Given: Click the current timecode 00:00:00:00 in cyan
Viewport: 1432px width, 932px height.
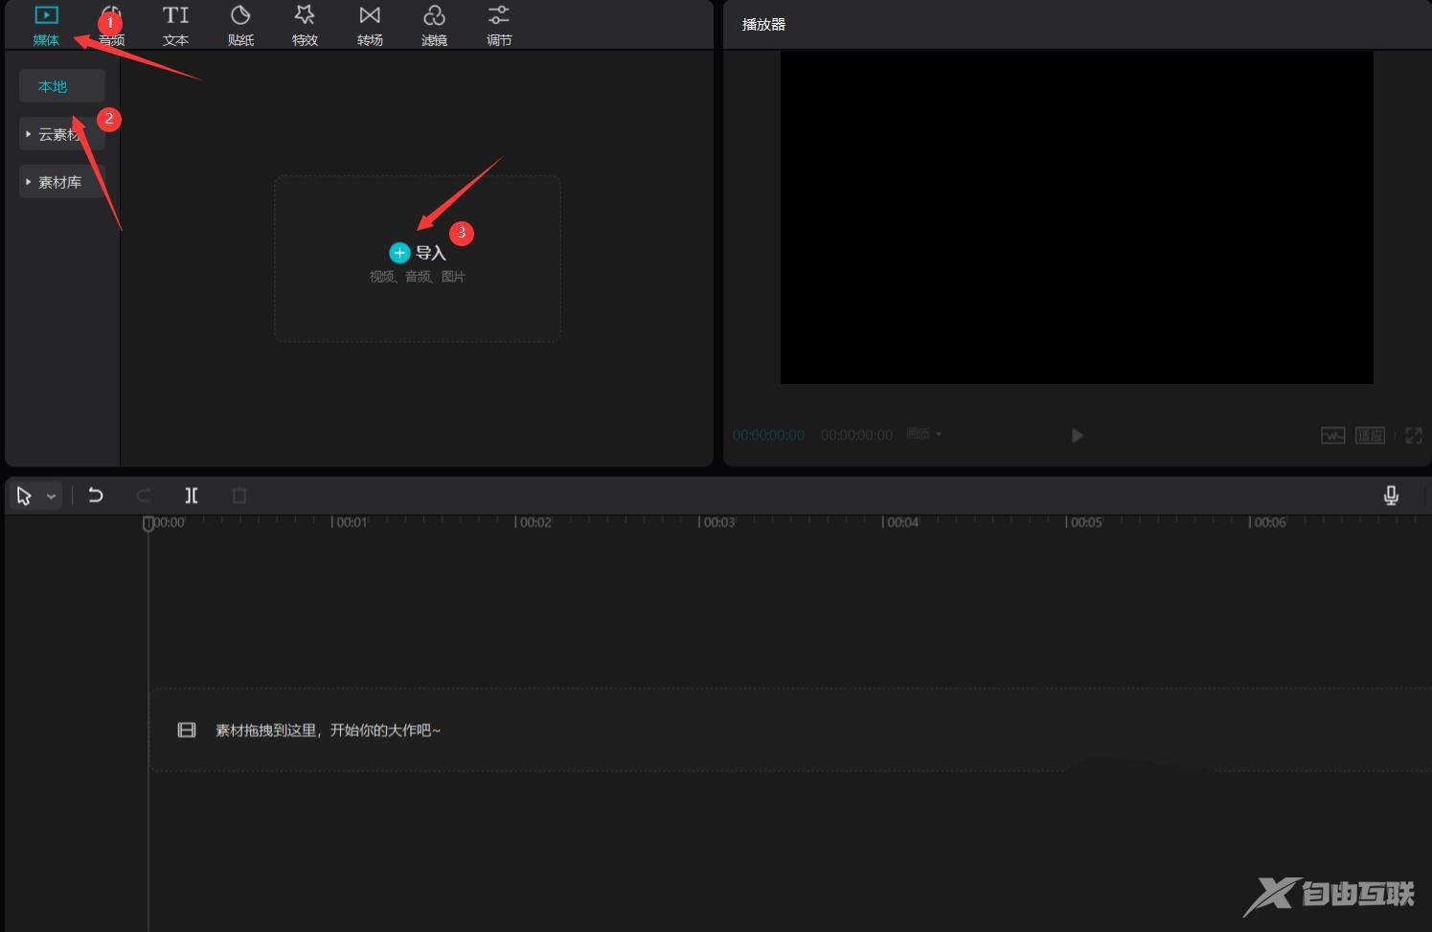Looking at the screenshot, I should (768, 435).
